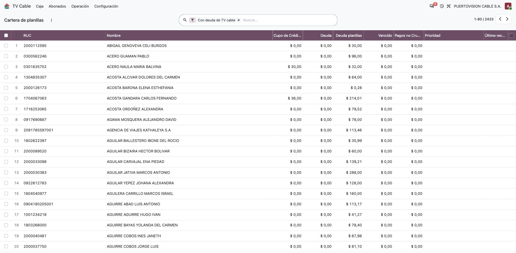Open the Abonados menu

point(57,6)
